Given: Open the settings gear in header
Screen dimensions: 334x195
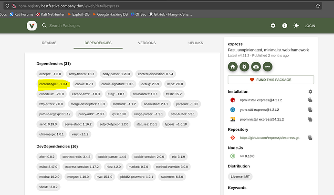Looking at the screenshot, I should (x=273, y=26).
